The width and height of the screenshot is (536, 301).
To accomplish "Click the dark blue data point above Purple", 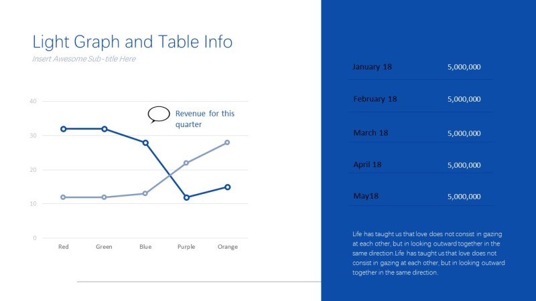I will click(x=186, y=197).
